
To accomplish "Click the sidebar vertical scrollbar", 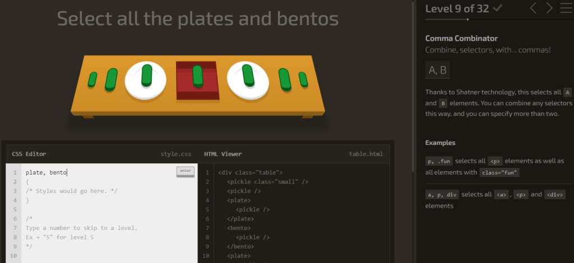I will 414,86.
